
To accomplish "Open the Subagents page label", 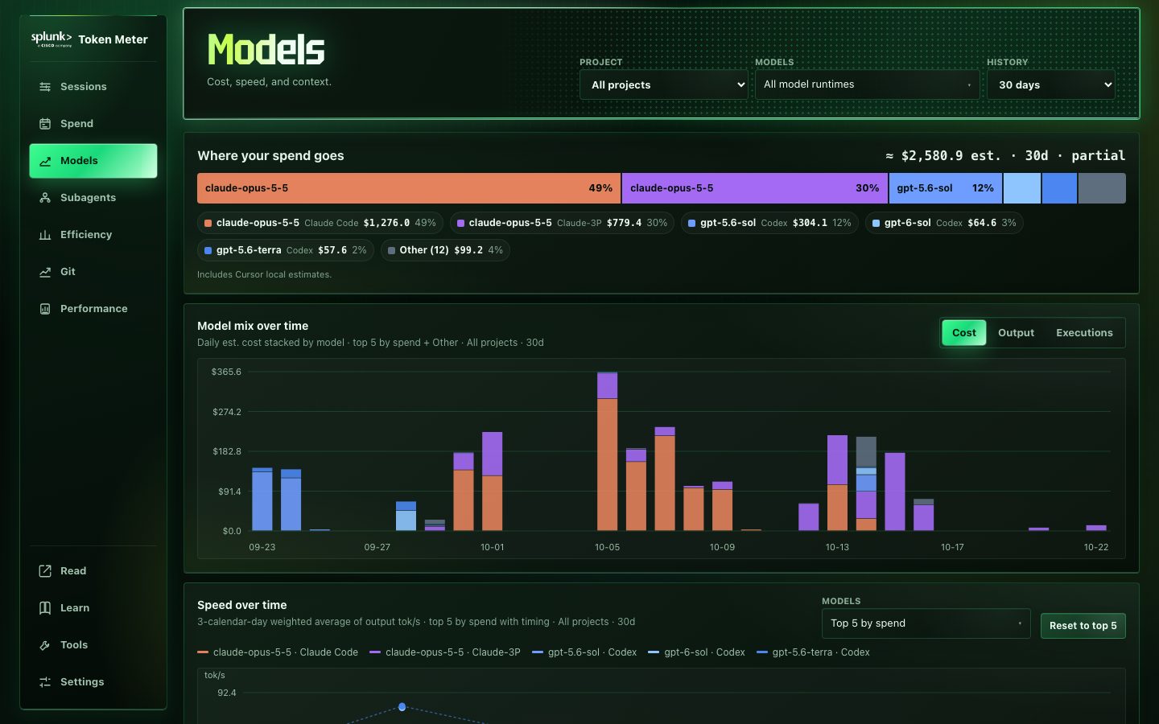I will 88,198.
